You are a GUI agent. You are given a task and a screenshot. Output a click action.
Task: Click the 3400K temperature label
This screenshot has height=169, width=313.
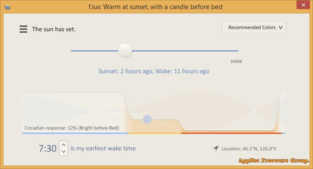pyautogui.click(x=236, y=62)
